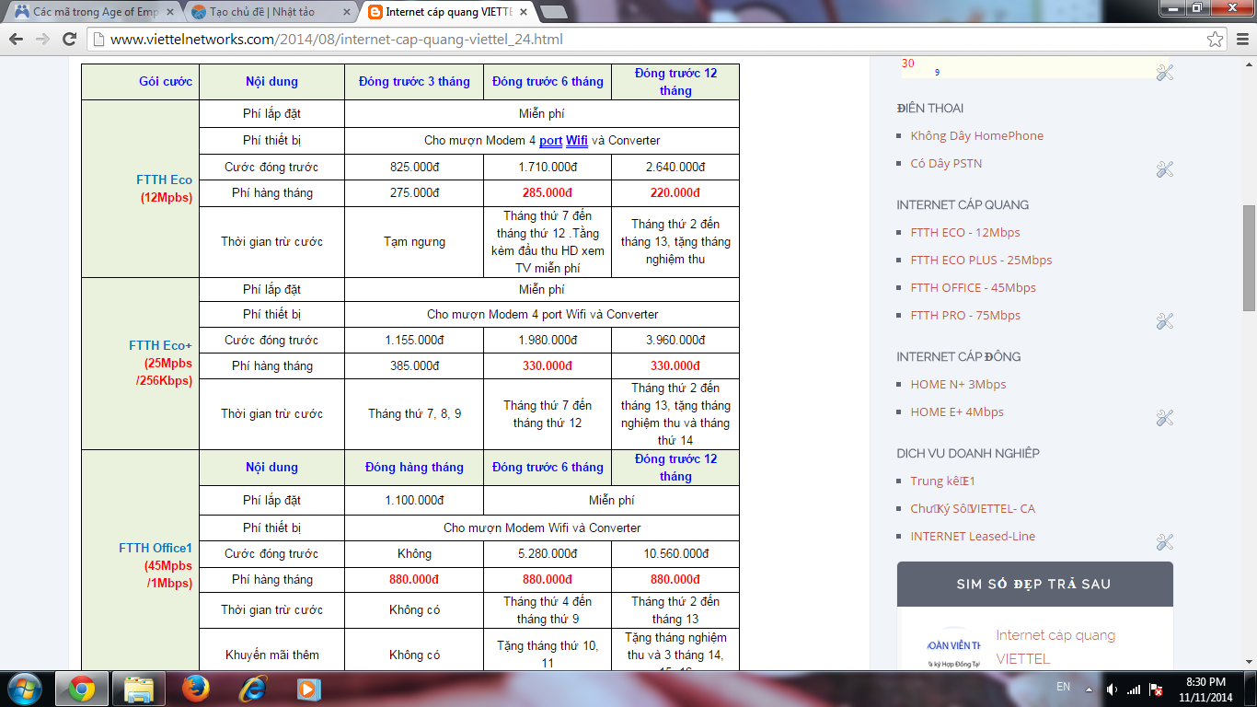The height and width of the screenshot is (707, 1257).
Task: Click the 'FTTH Eco' package name cell
Action: [141, 189]
